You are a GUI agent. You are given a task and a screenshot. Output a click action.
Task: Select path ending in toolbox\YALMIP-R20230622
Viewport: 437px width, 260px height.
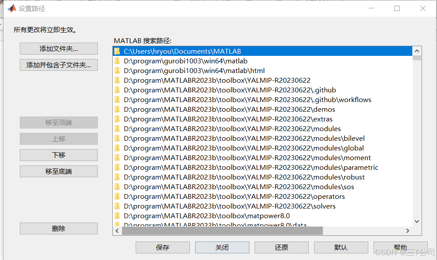point(263,81)
